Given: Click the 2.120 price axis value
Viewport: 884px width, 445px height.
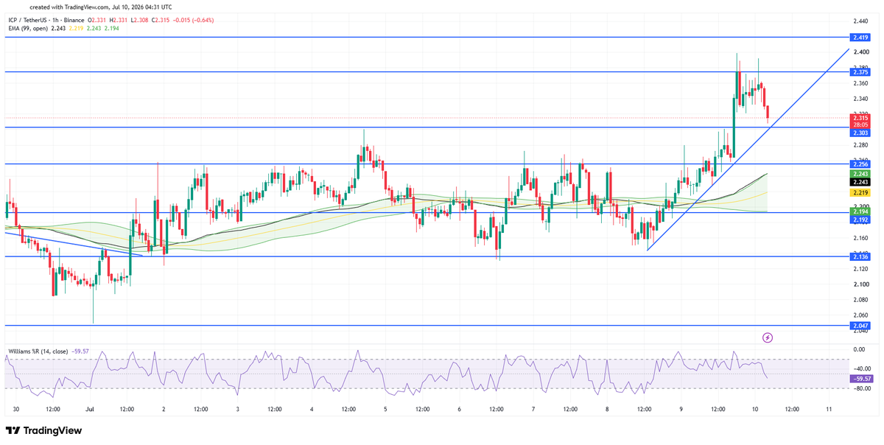Looking at the screenshot, I should click(x=860, y=269).
